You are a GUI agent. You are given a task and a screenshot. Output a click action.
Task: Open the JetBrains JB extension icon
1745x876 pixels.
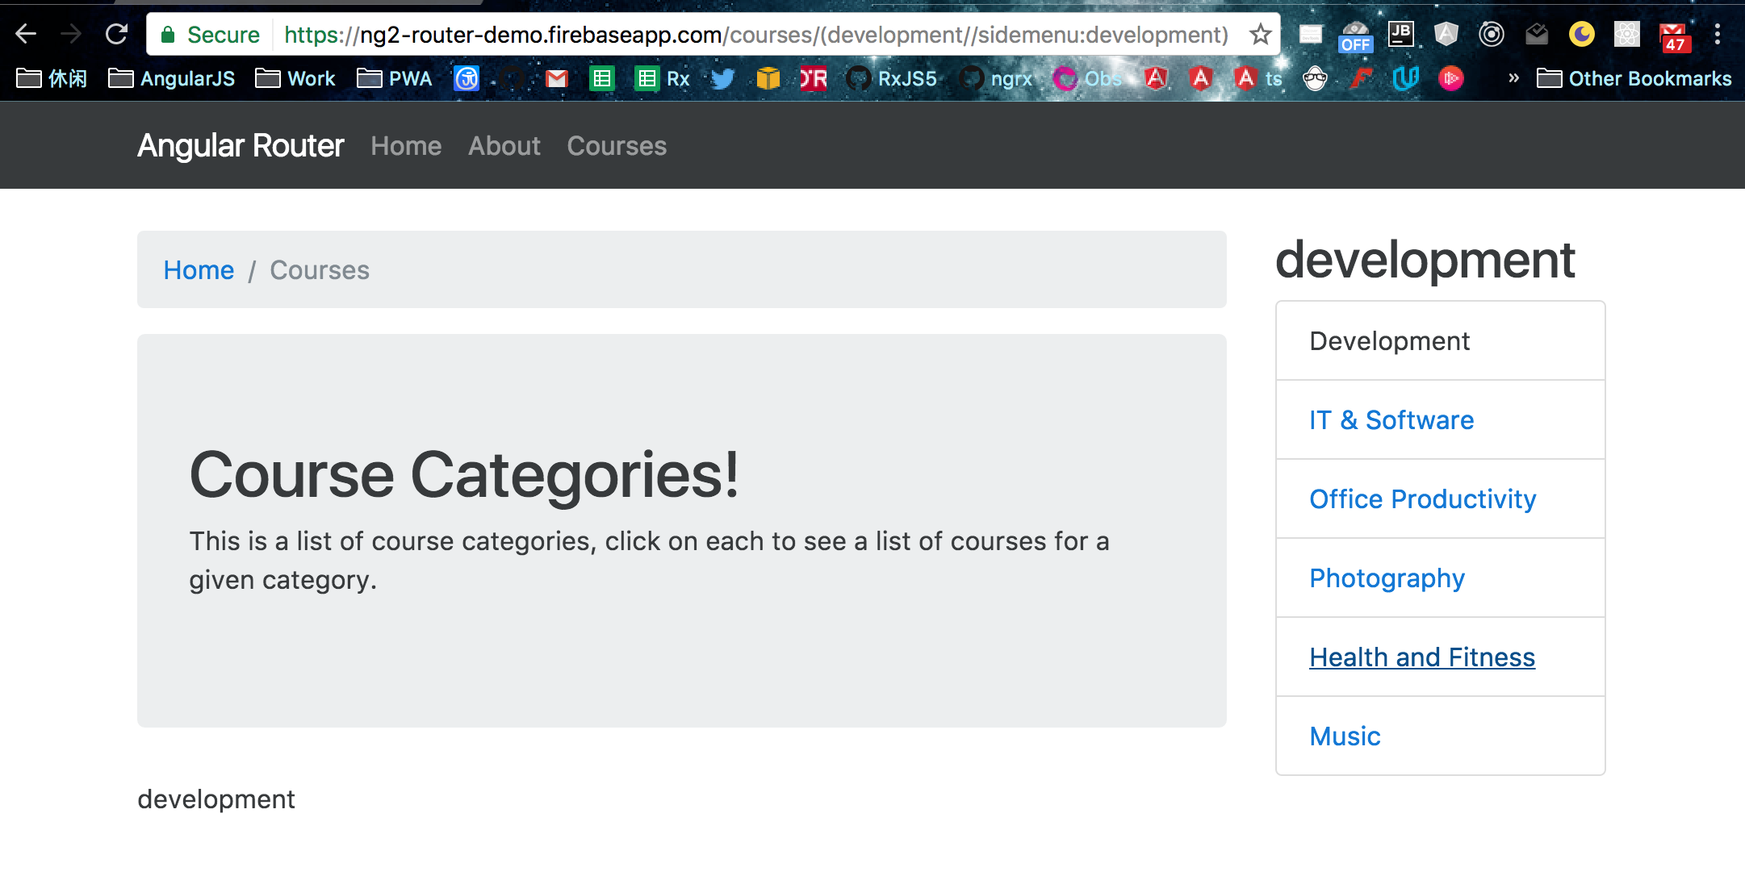[1400, 34]
